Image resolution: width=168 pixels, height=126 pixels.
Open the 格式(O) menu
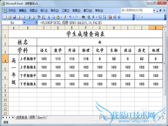coord(54,11)
